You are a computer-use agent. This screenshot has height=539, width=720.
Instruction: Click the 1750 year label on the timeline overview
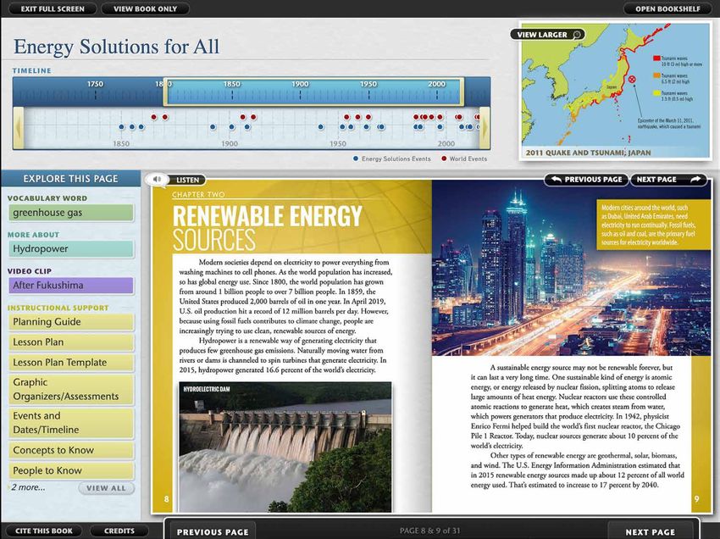point(95,84)
